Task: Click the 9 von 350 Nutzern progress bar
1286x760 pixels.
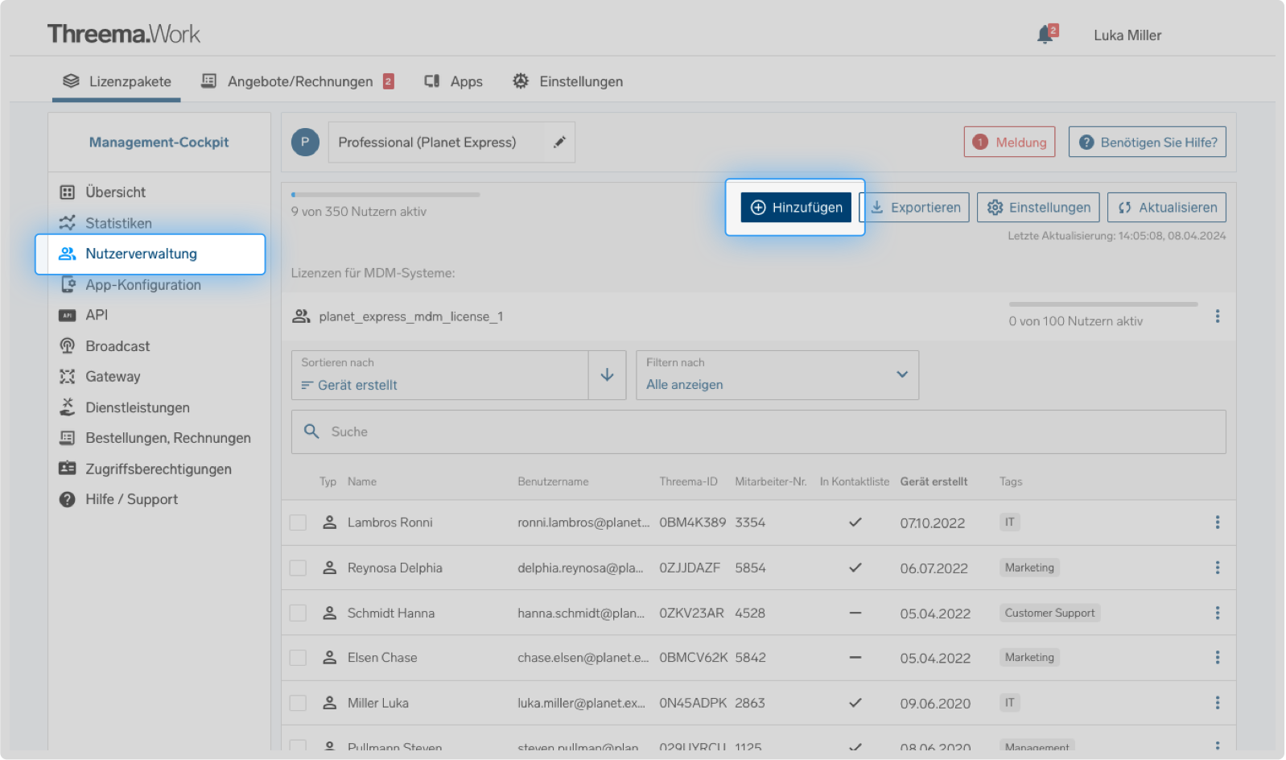Action: pos(385,195)
